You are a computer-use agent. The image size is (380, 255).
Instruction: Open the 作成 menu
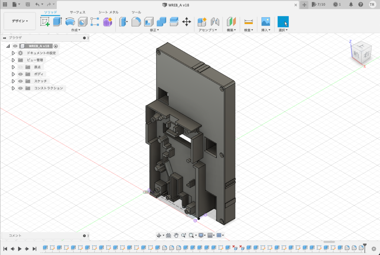click(76, 30)
